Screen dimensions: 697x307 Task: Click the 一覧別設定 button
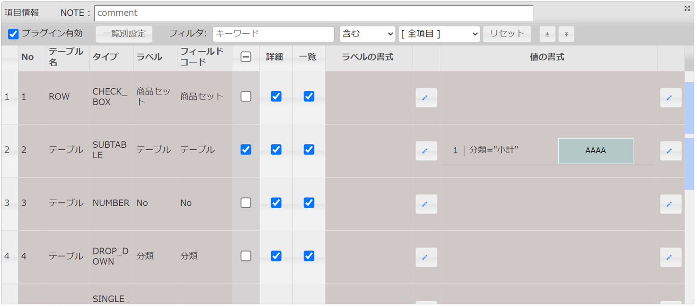click(x=124, y=34)
